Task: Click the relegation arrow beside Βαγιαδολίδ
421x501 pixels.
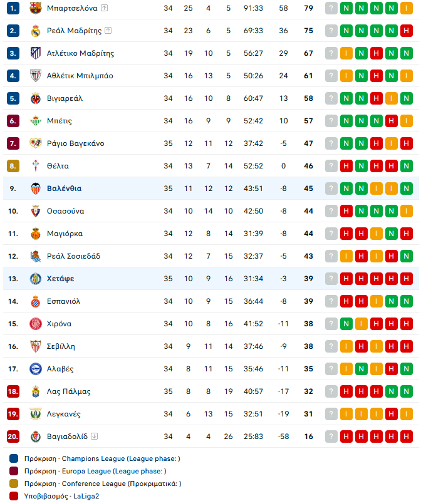Action: coord(95,436)
